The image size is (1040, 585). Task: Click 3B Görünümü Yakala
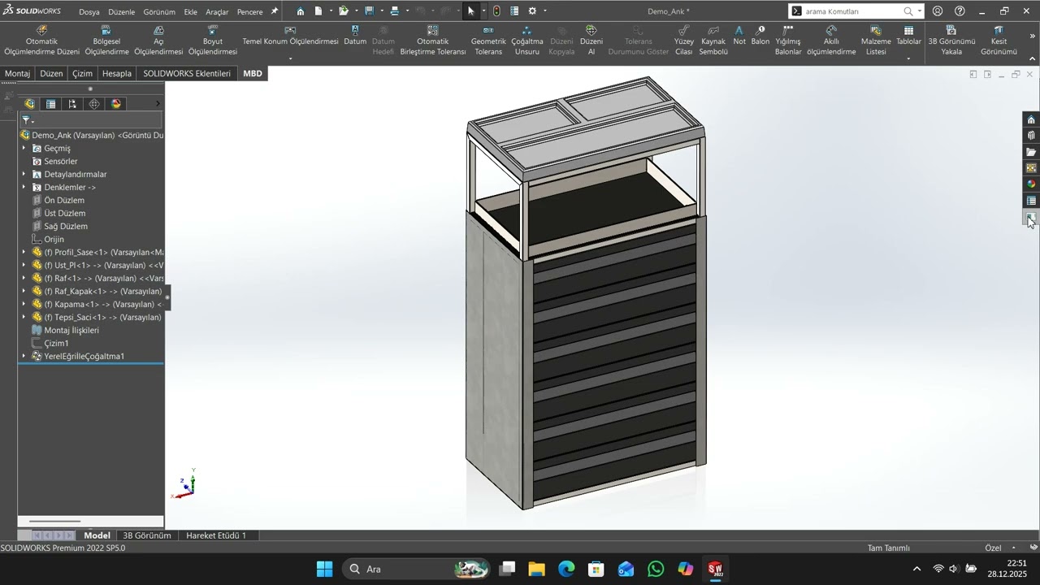951,41
